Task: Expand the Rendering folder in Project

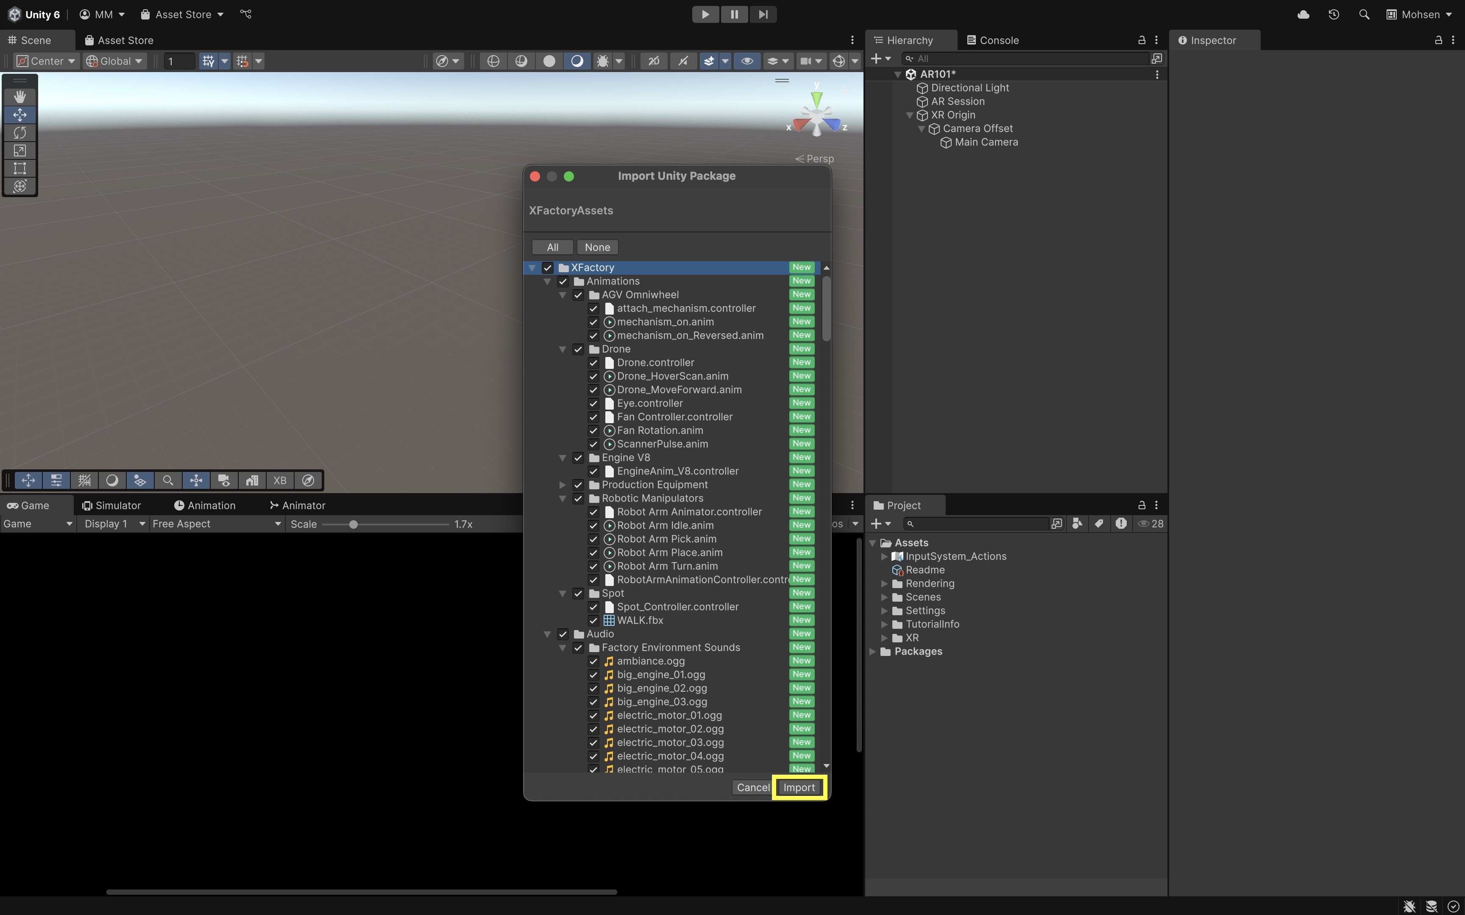Action: pos(884,584)
